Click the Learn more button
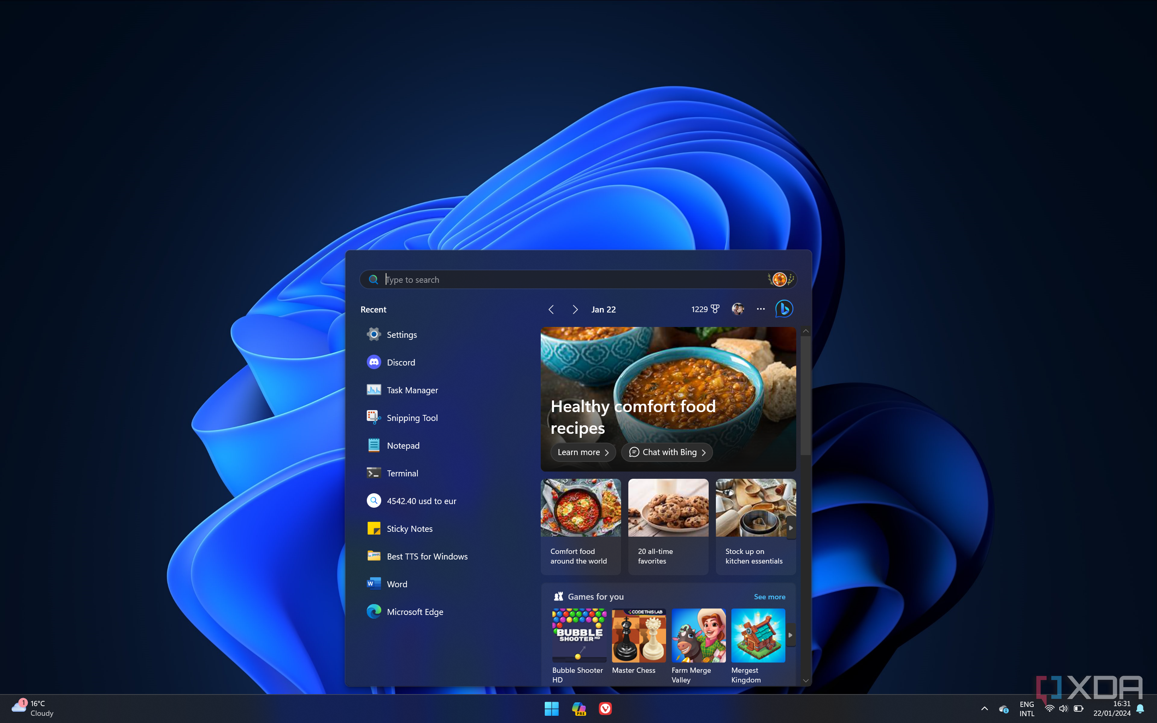 (x=583, y=452)
